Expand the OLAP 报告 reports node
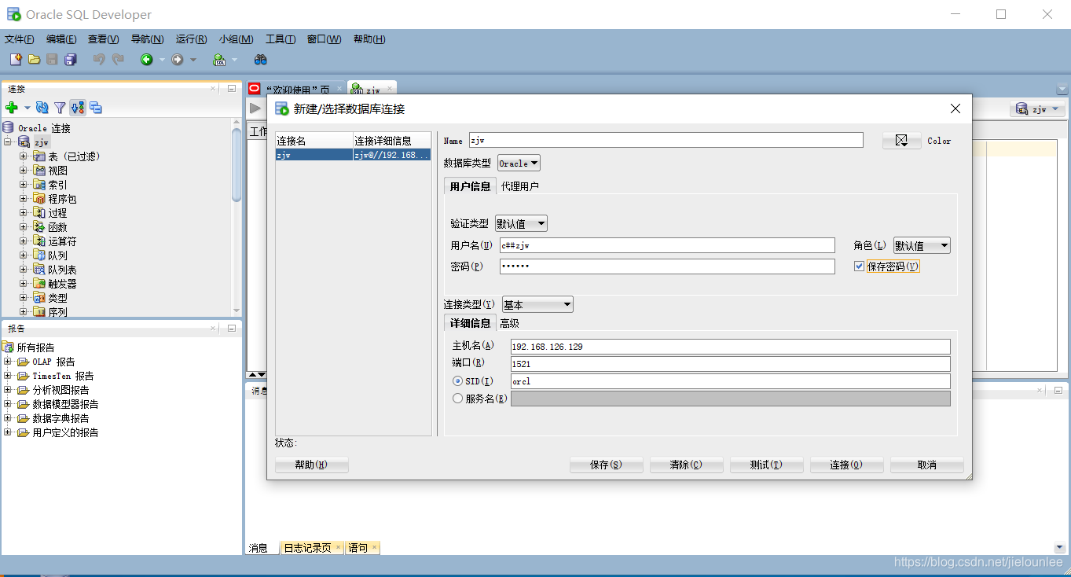Screen dimensions: 1071x577 [x=8, y=362]
